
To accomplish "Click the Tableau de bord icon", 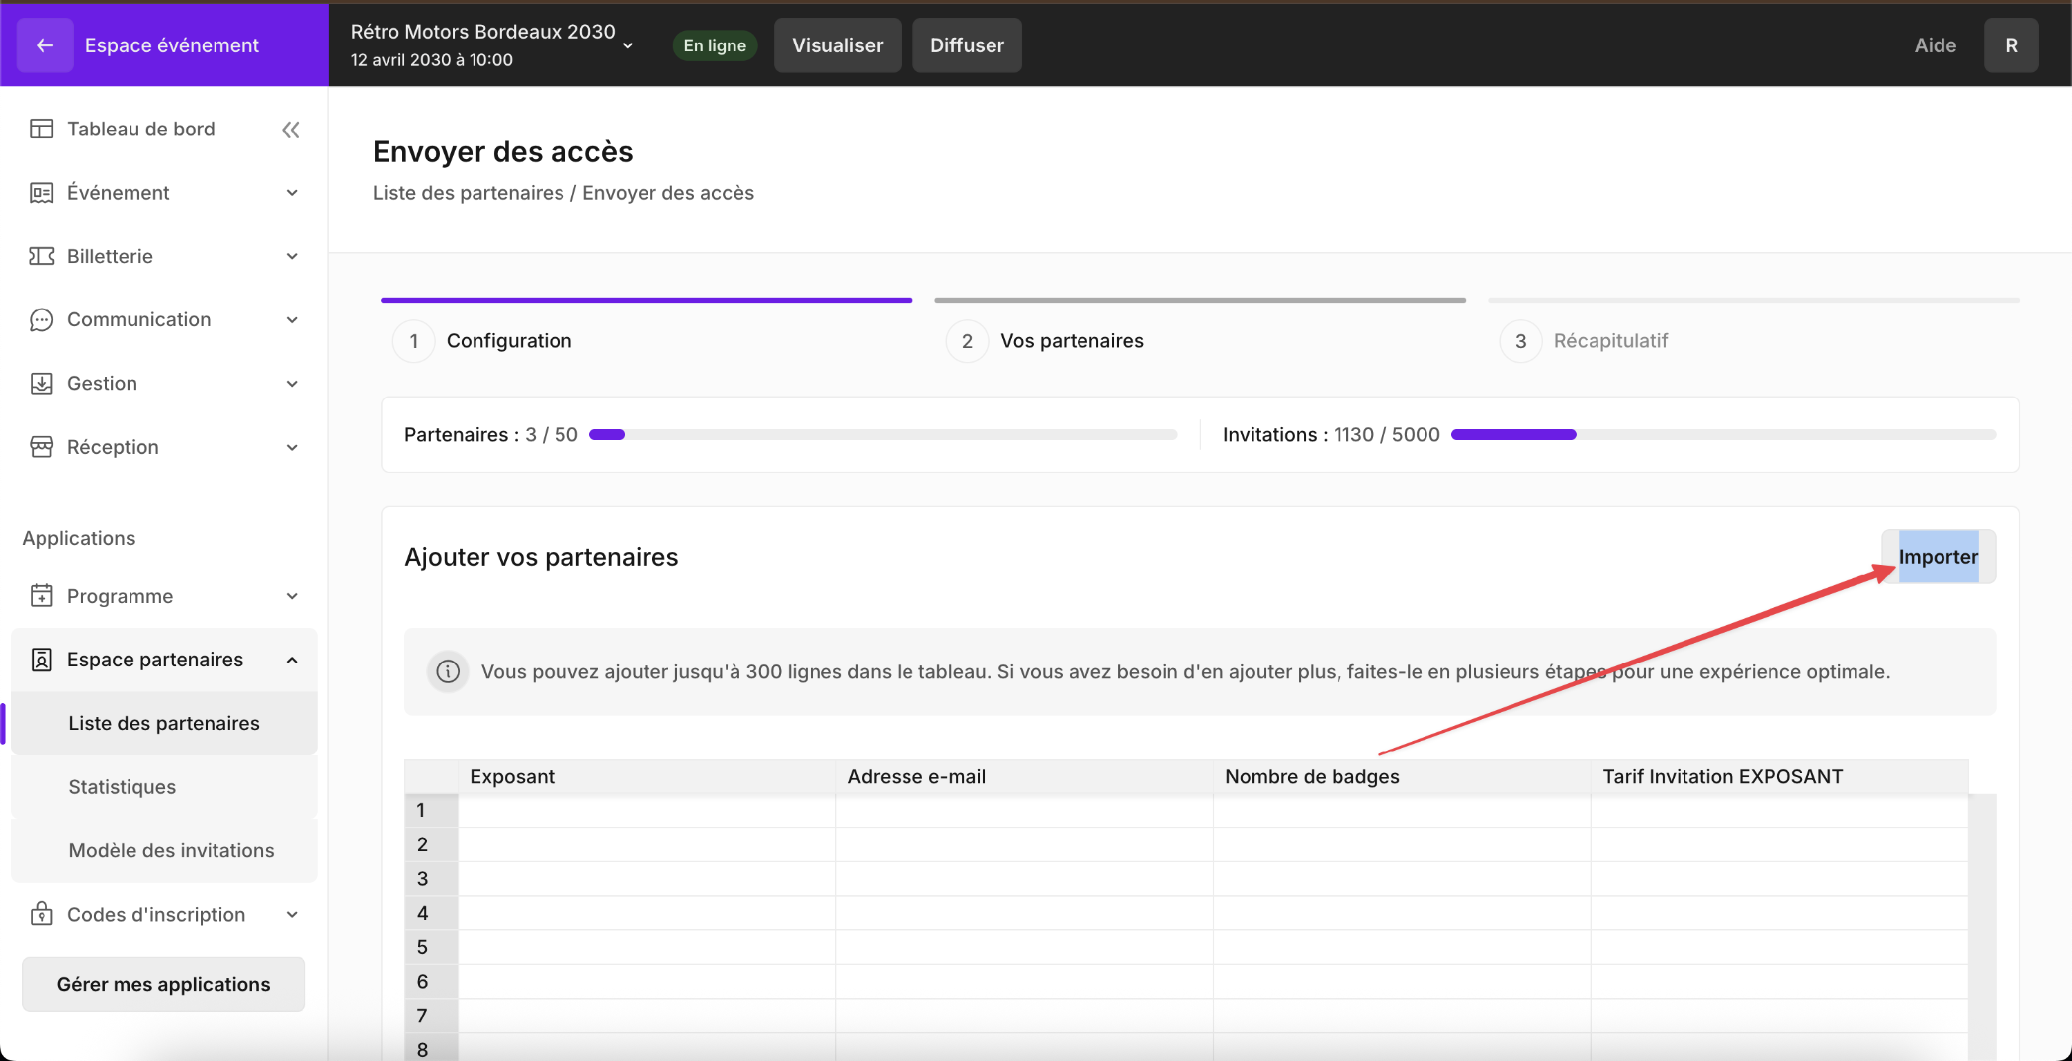I will pyautogui.click(x=41, y=128).
